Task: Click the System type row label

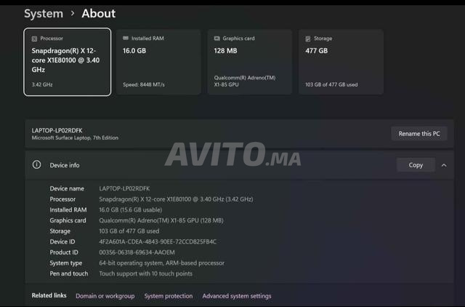Action: point(66,263)
